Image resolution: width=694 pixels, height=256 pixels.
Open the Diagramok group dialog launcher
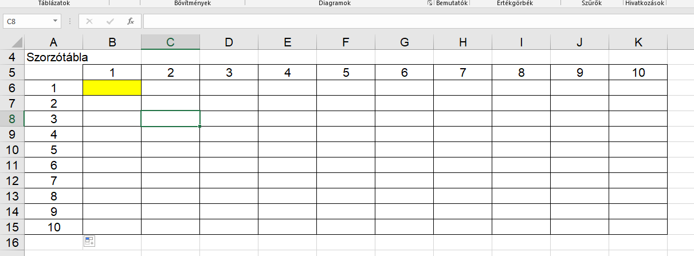pos(430,3)
